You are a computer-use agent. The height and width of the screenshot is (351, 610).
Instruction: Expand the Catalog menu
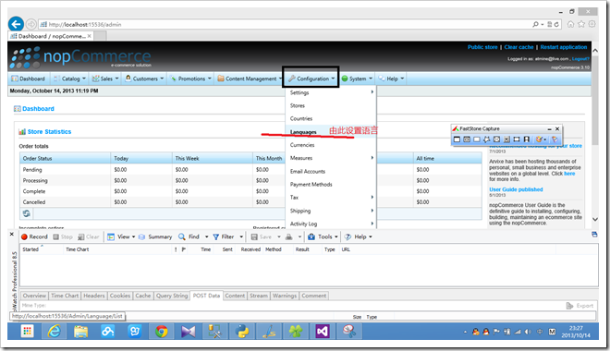69,79
